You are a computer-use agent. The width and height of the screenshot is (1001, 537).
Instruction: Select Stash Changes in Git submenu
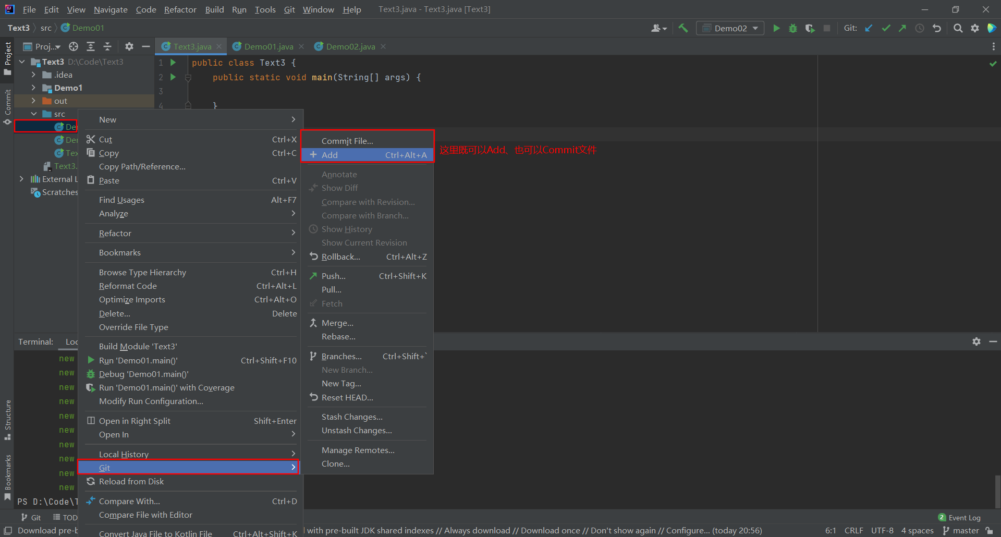coord(368,417)
